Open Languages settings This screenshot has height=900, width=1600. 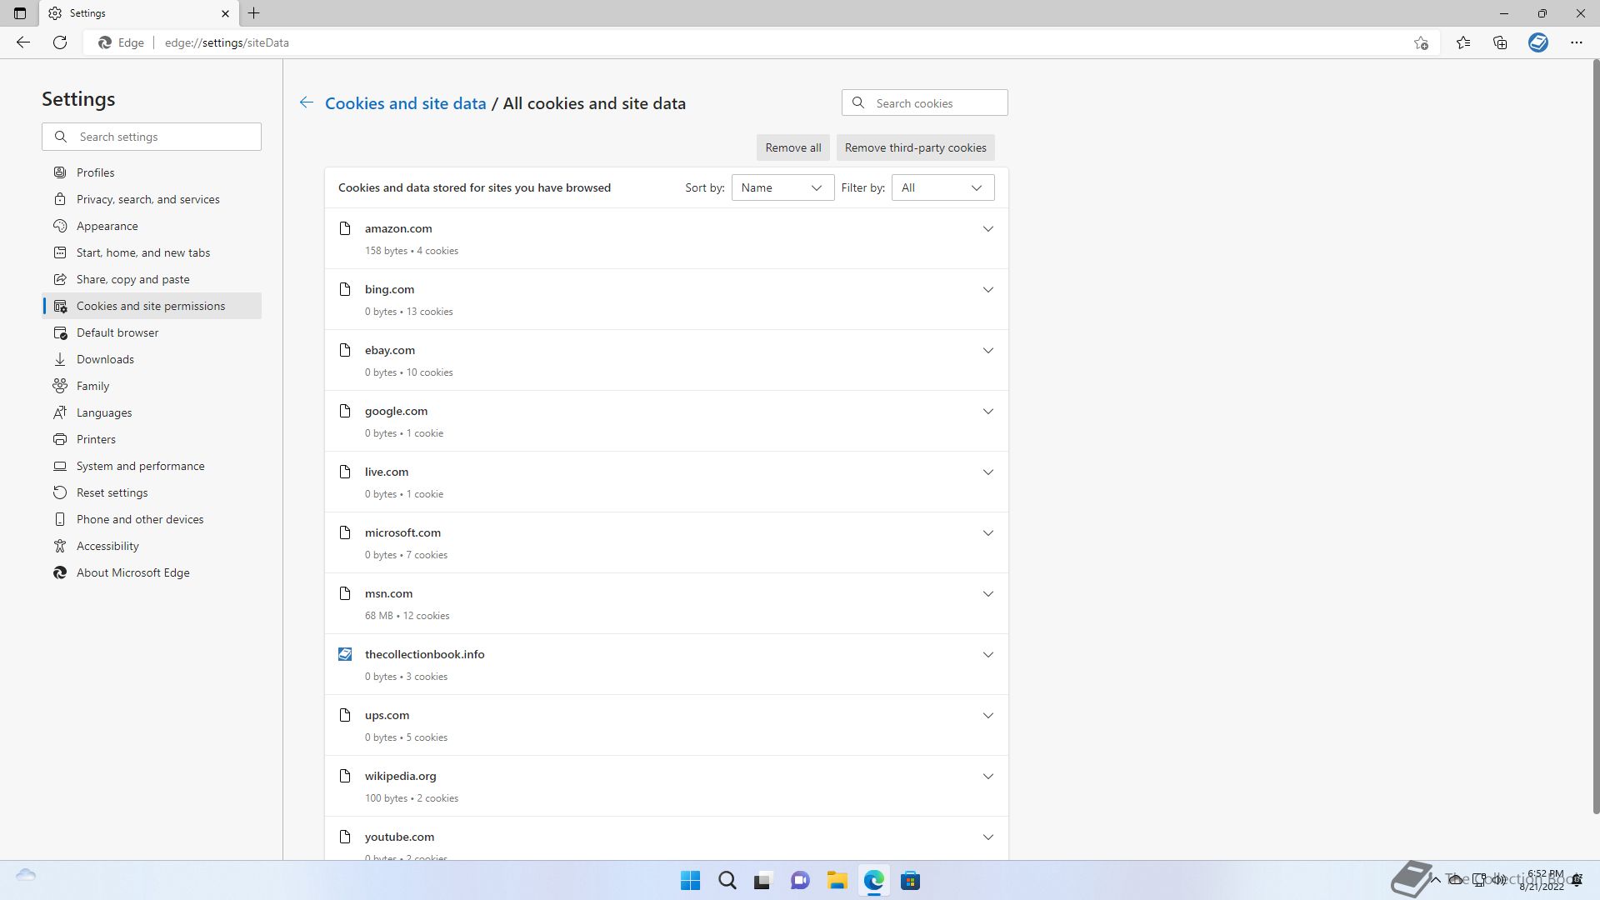152,412
